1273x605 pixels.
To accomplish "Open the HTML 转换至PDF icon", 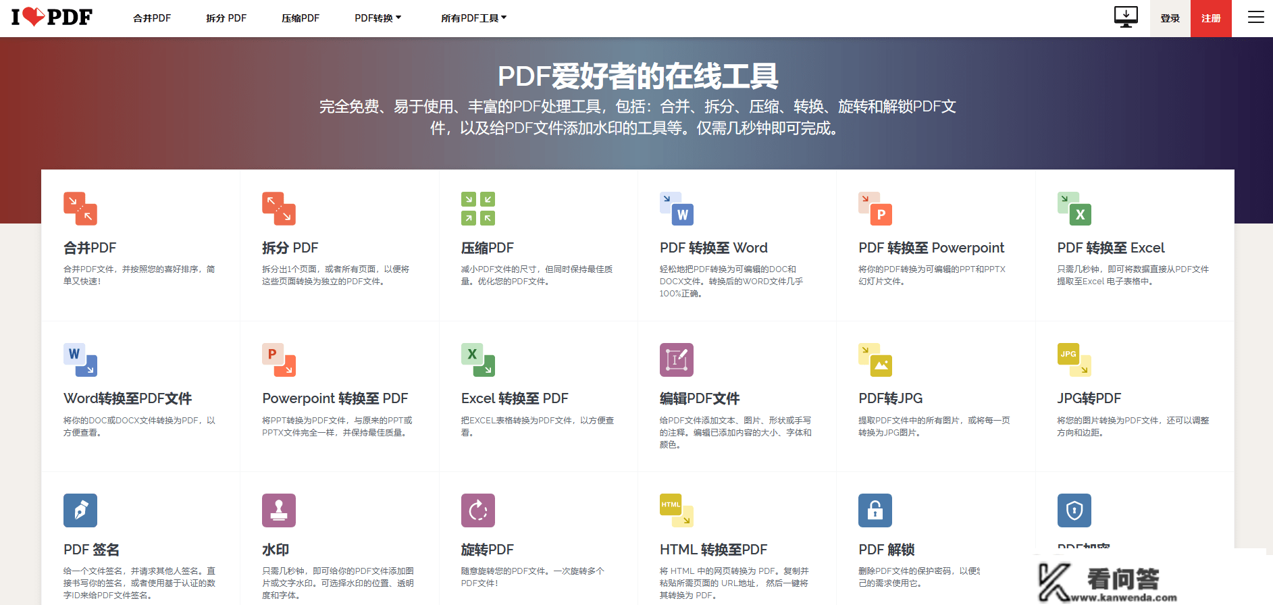I will click(x=677, y=510).
